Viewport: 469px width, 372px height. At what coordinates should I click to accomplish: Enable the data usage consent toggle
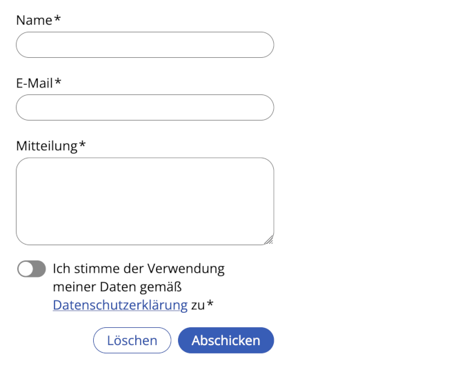click(x=32, y=269)
